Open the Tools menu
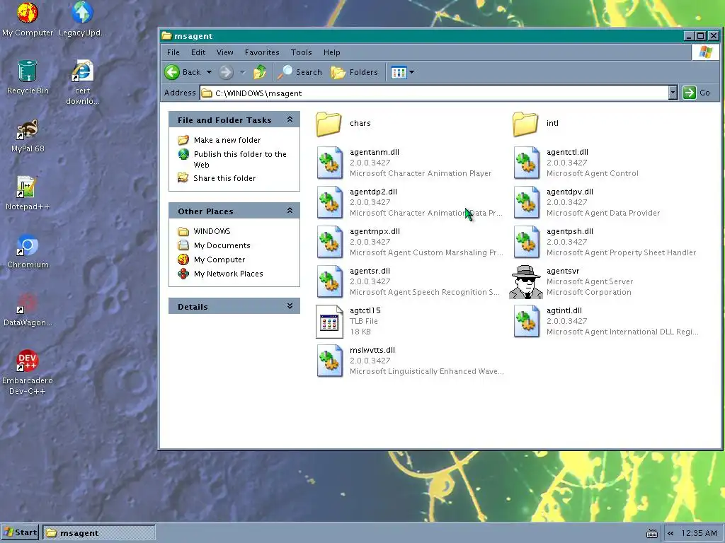This screenshot has width=725, height=543. click(x=301, y=52)
